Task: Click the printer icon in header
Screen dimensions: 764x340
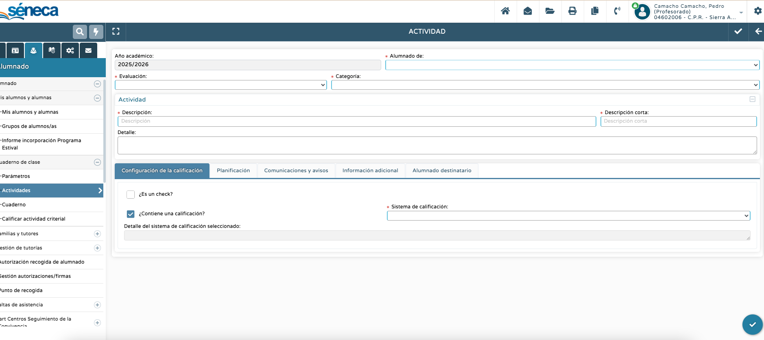Action: pyautogui.click(x=572, y=11)
